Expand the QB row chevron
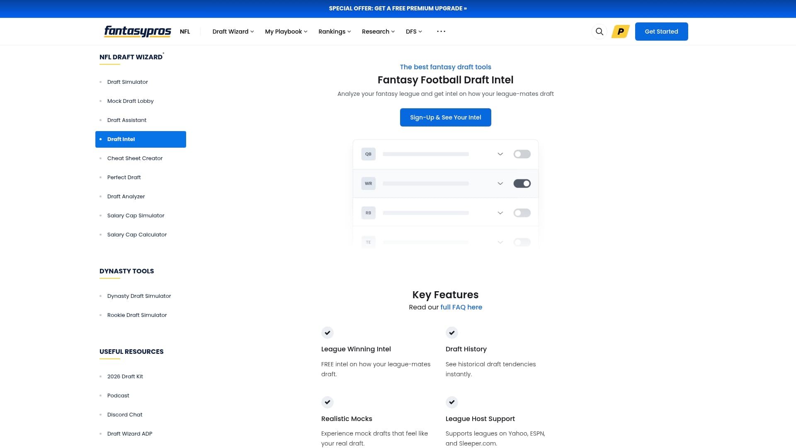Screen dimensions: 796x448 point(500,154)
